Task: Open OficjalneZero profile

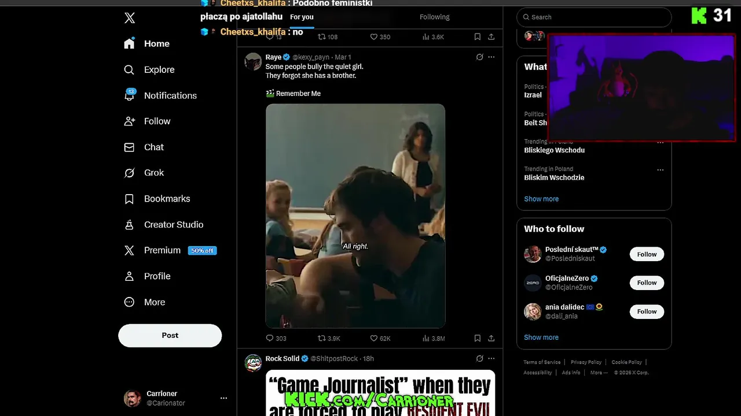Action: coord(567,278)
